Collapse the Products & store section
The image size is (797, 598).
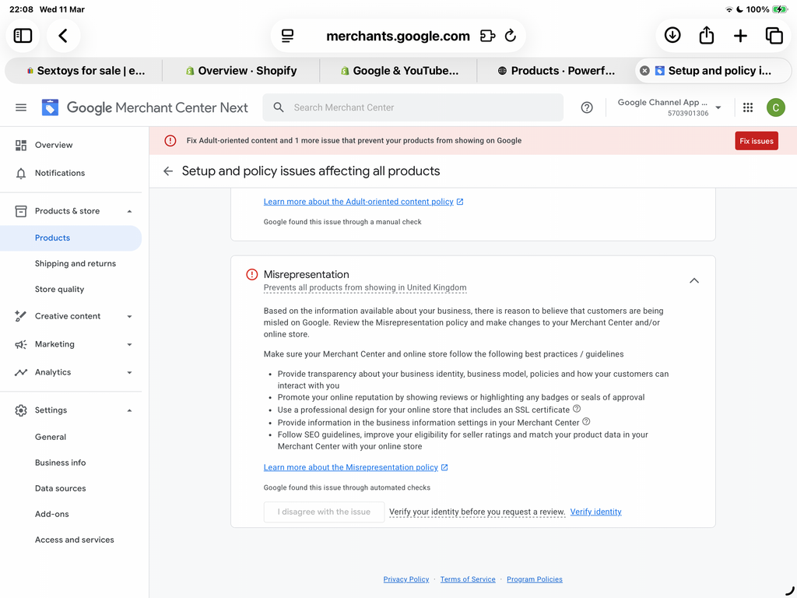point(129,211)
